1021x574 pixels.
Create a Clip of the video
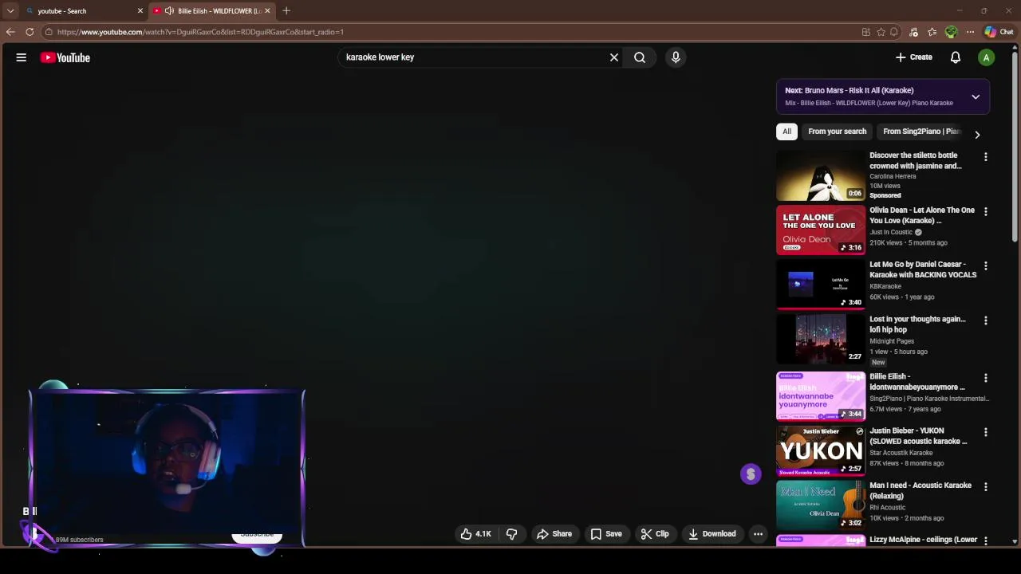(x=654, y=534)
